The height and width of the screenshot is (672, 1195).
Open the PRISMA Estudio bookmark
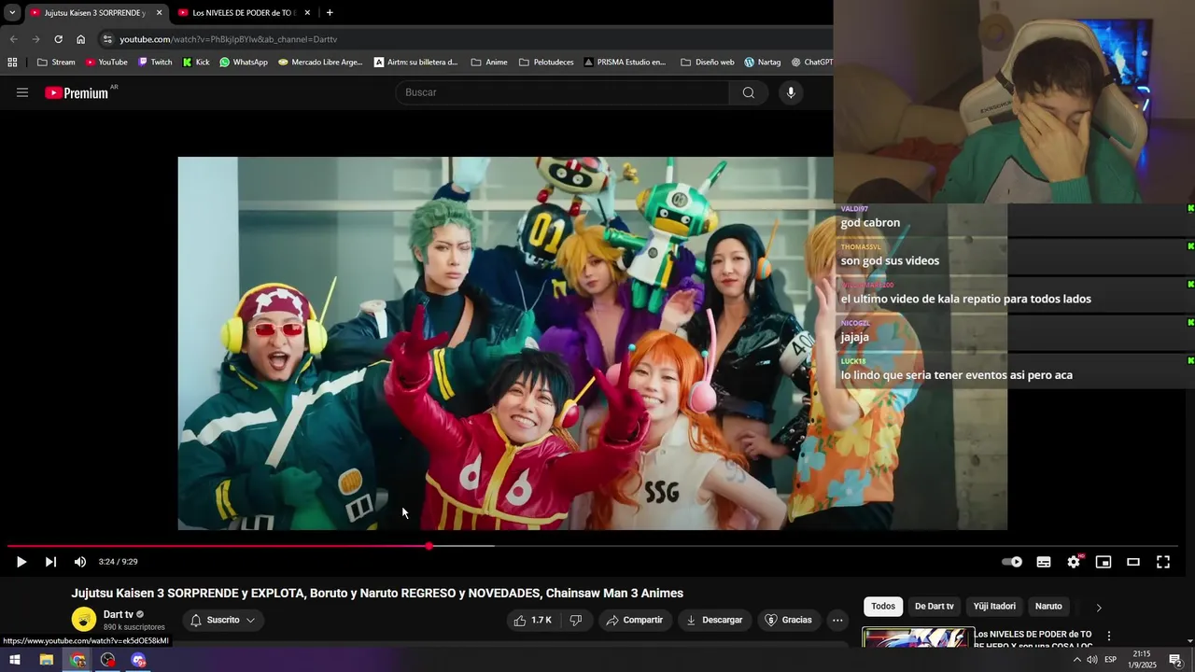[626, 63]
